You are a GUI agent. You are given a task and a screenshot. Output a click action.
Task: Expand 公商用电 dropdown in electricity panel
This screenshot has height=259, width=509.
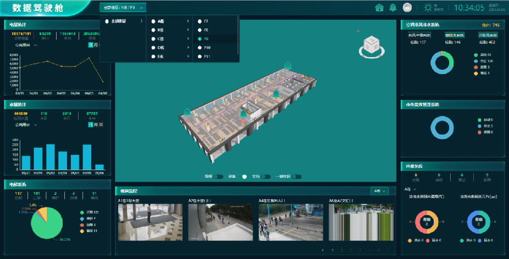point(26,46)
